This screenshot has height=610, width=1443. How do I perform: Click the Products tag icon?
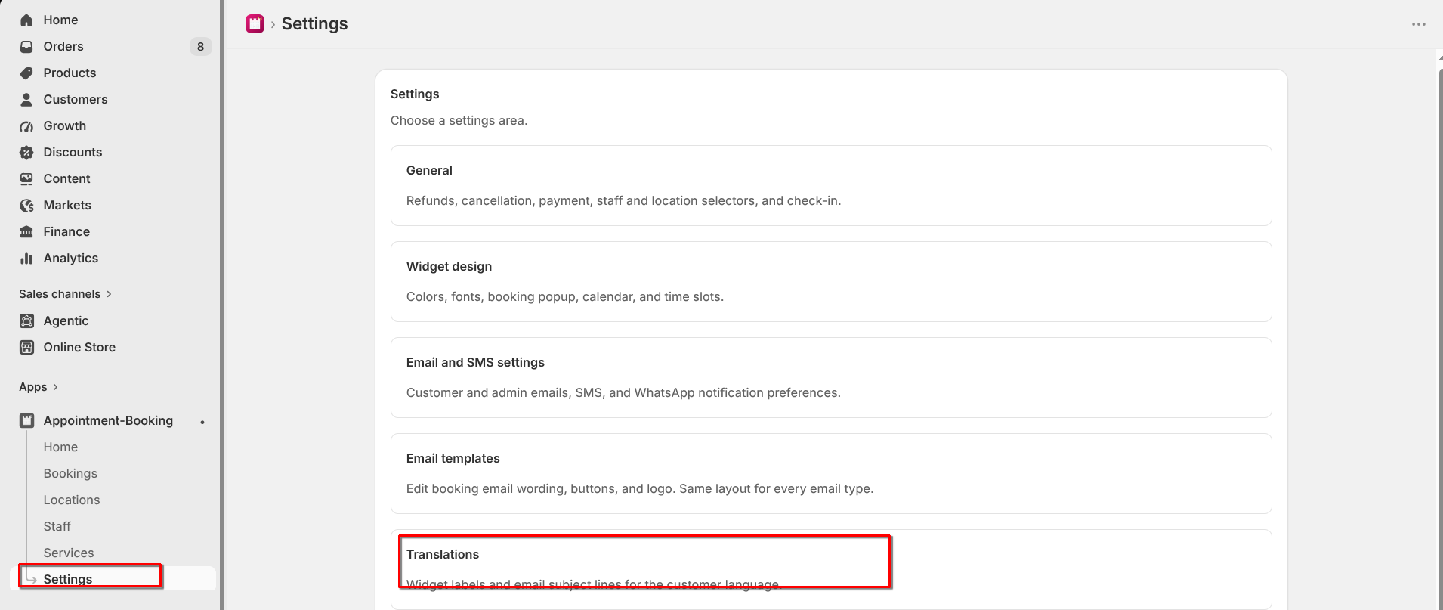(26, 73)
